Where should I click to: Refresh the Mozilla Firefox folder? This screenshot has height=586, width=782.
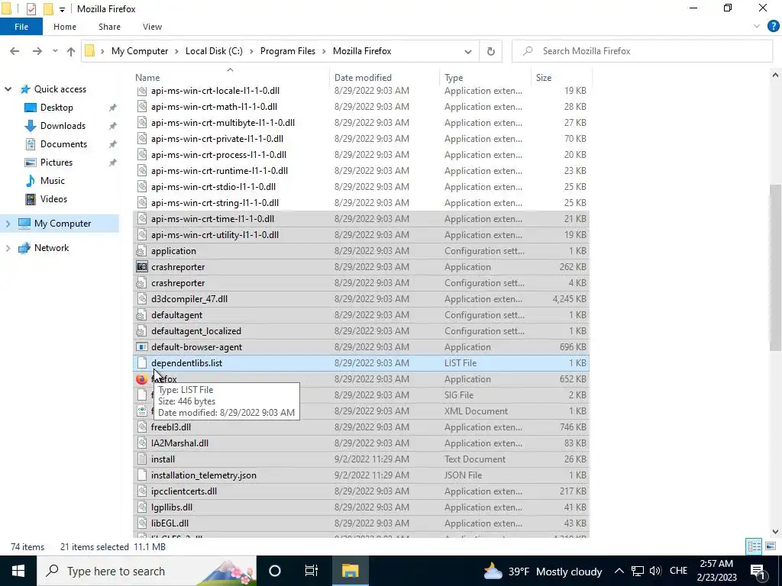491,51
